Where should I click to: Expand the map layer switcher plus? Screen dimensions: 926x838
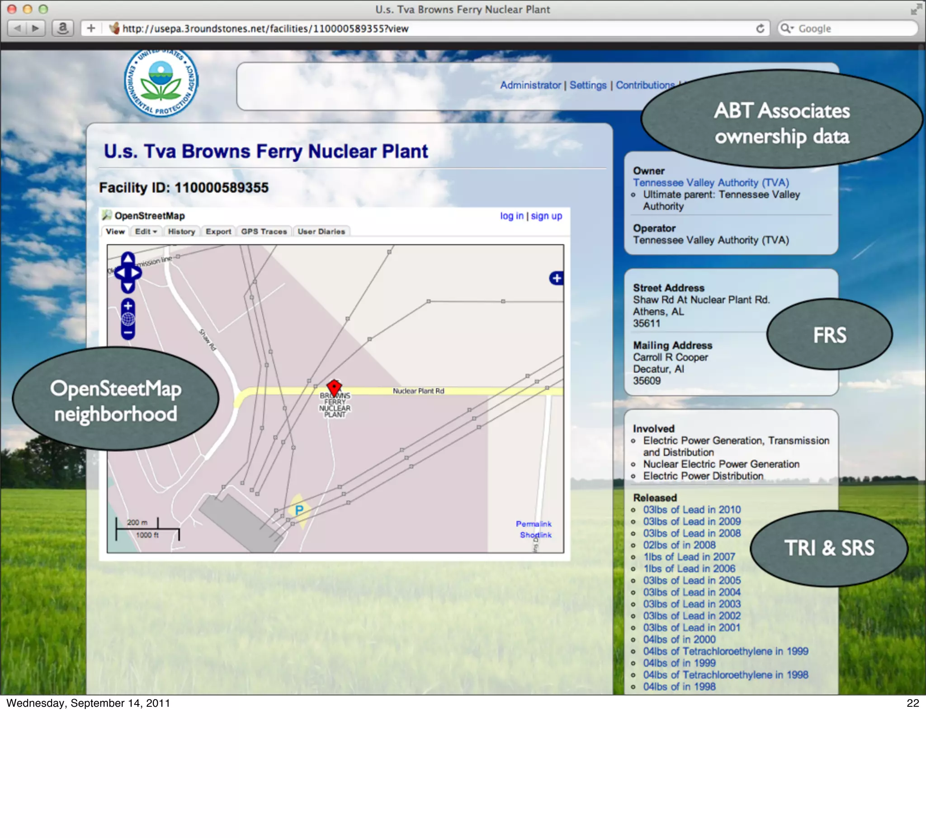556,278
